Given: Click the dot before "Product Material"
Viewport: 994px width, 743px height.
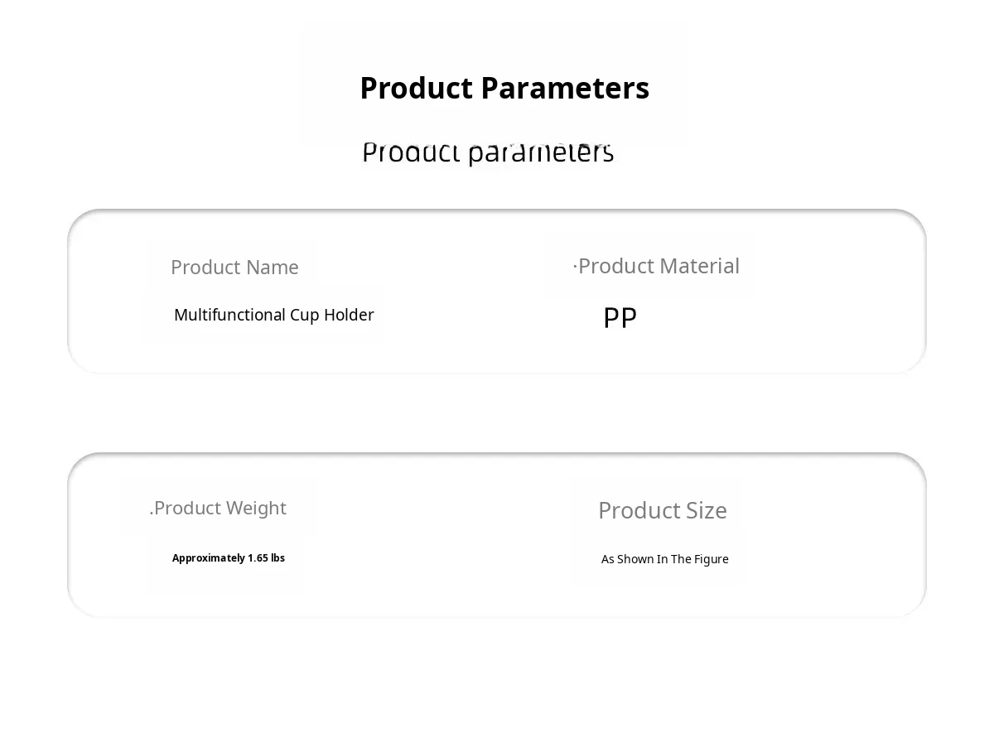Looking at the screenshot, I should click(x=575, y=267).
